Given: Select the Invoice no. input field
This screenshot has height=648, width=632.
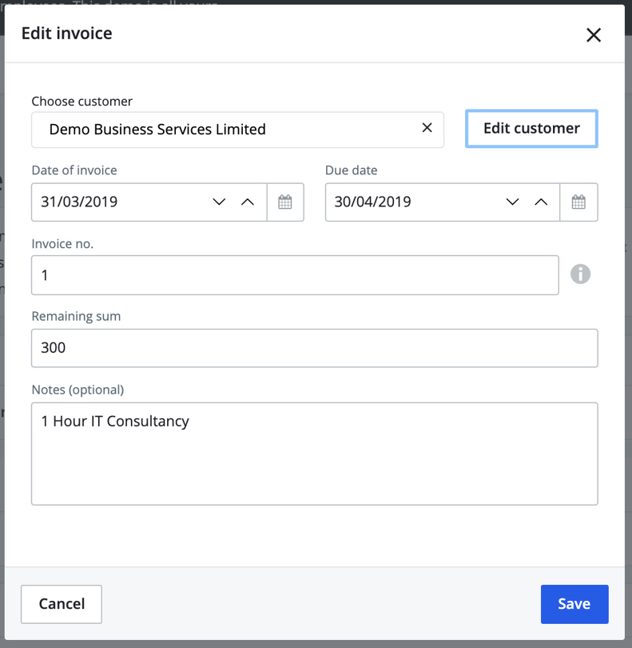Looking at the screenshot, I should pyautogui.click(x=294, y=275).
